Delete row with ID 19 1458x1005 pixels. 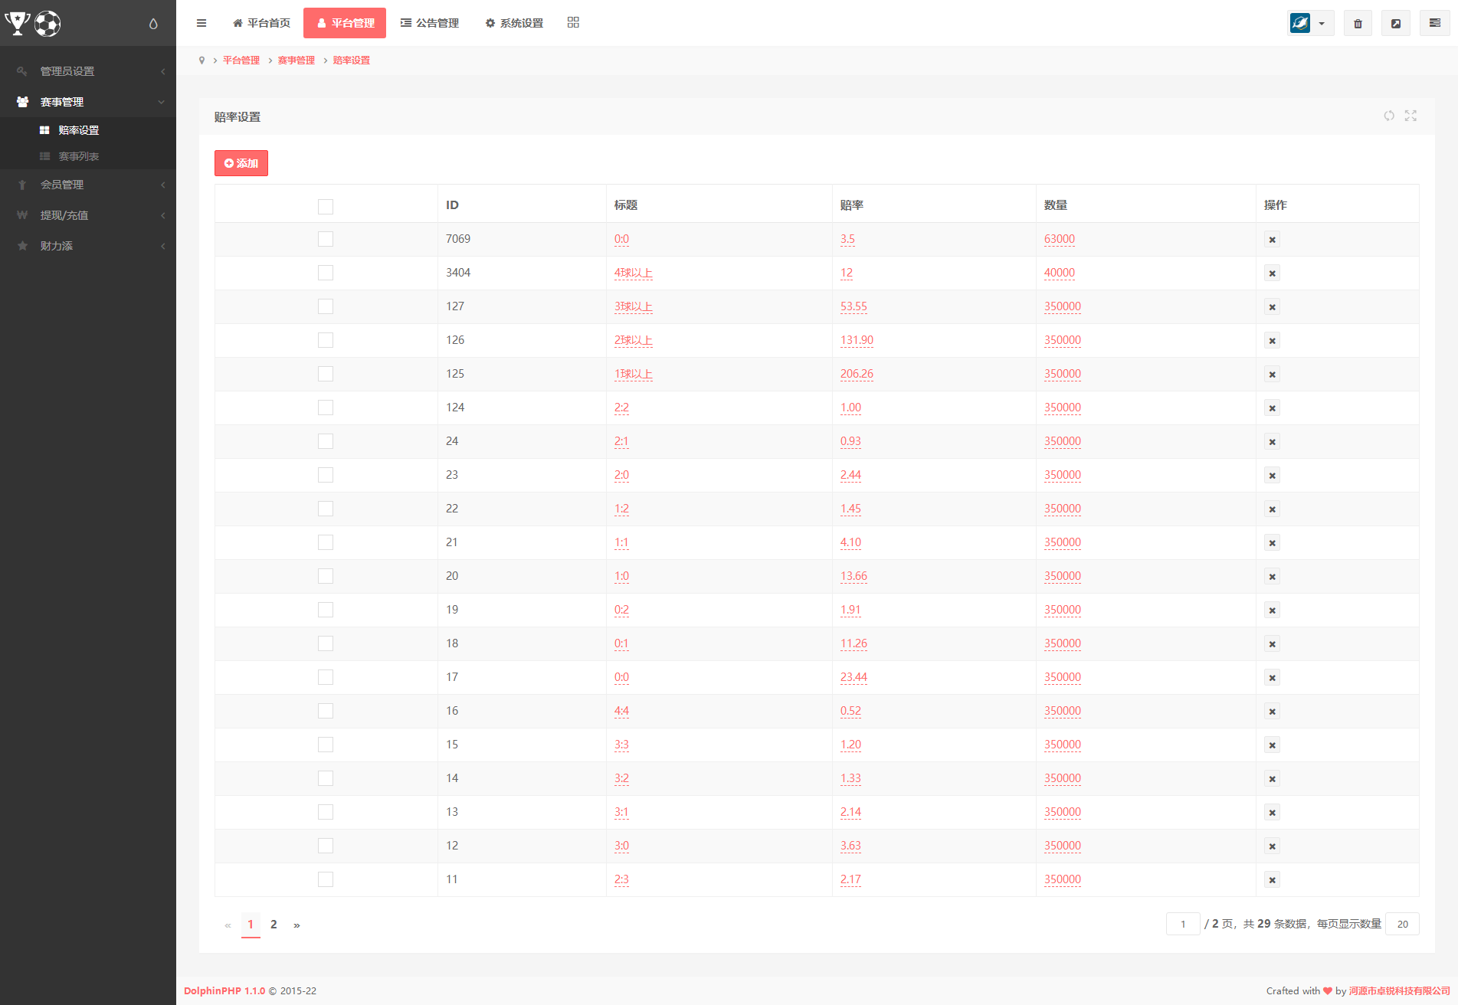coord(1272,611)
